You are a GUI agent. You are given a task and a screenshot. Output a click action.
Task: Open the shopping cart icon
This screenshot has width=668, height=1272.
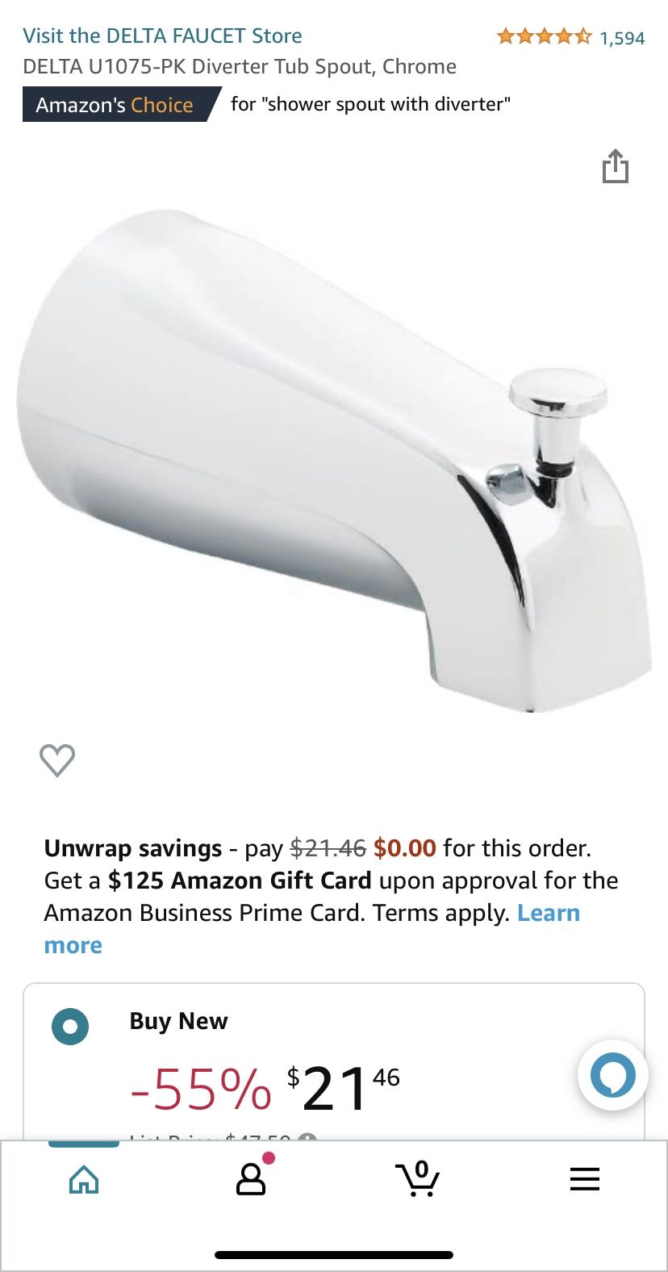pos(417,1178)
